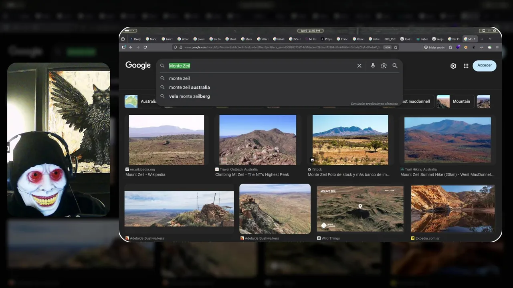Screen dimensions: 513x288
Task: Switch to the Luis T tab
Action: [x=167, y=39]
